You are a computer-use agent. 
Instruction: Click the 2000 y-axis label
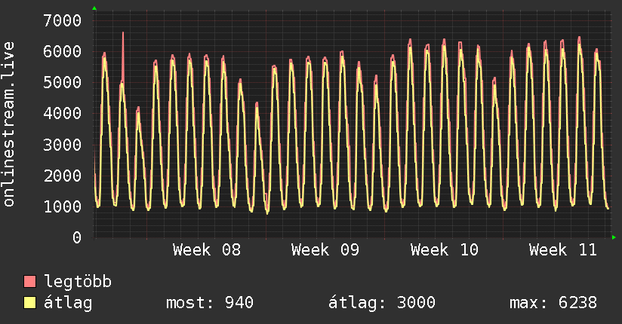63,176
